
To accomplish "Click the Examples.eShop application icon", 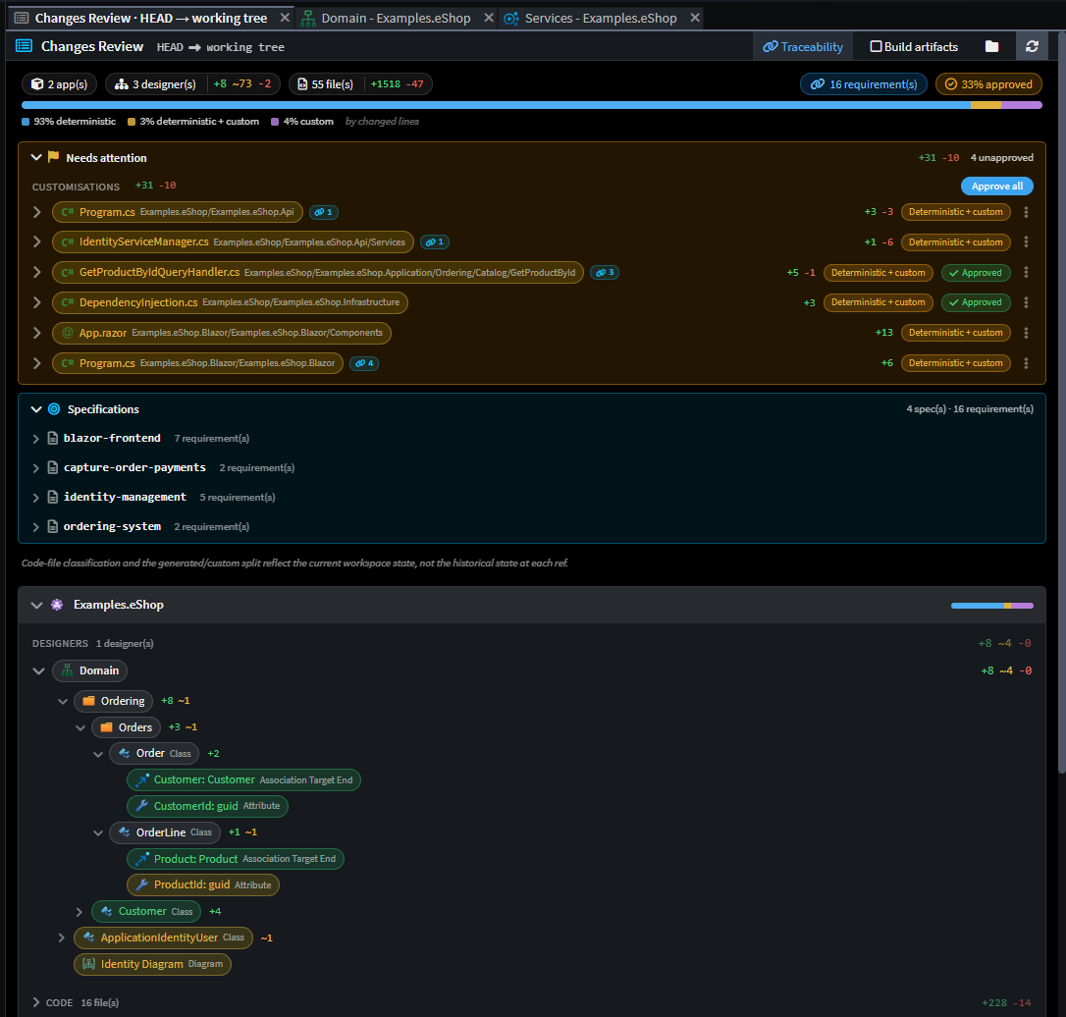I will click(57, 605).
